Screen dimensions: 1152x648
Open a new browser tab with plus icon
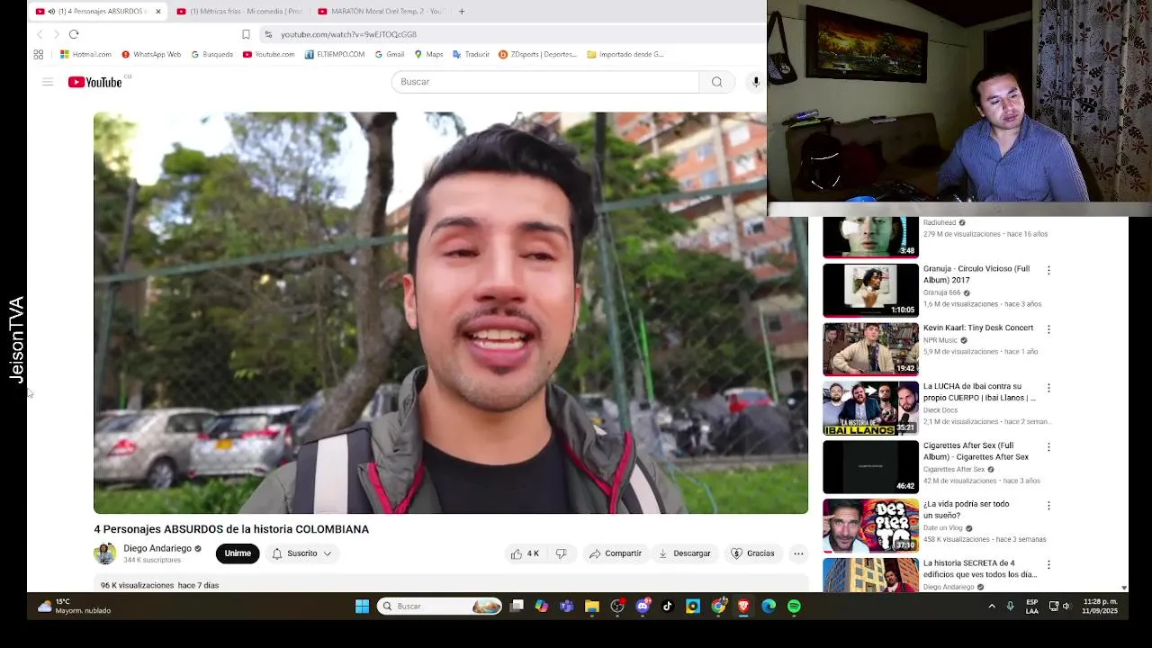[462, 11]
